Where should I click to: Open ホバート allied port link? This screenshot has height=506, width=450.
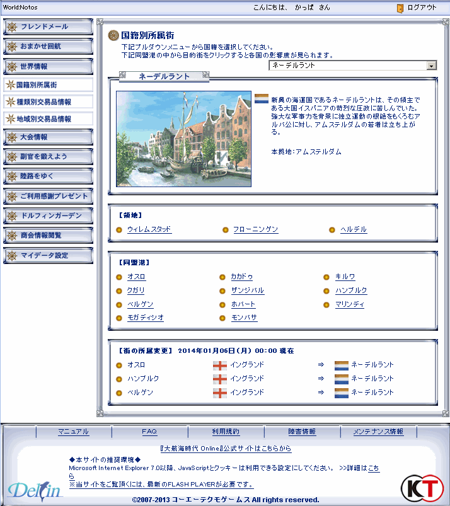tap(243, 304)
